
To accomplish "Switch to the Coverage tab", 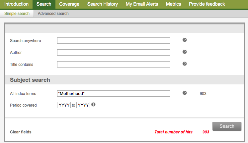I will (69, 4).
